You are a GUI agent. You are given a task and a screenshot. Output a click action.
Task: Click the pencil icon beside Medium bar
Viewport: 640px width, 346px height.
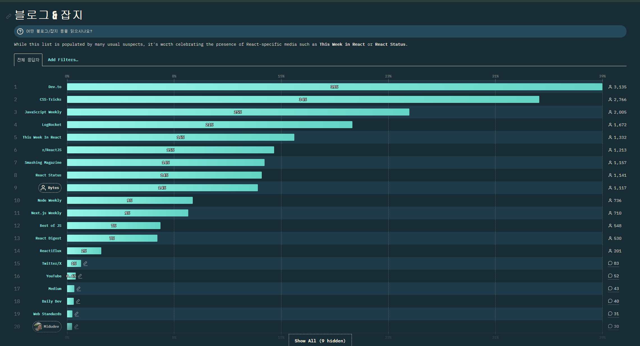[79, 289]
